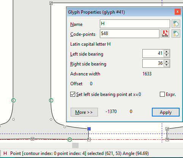
Task: Click the Code-points field showing $48
Action: click(129, 34)
